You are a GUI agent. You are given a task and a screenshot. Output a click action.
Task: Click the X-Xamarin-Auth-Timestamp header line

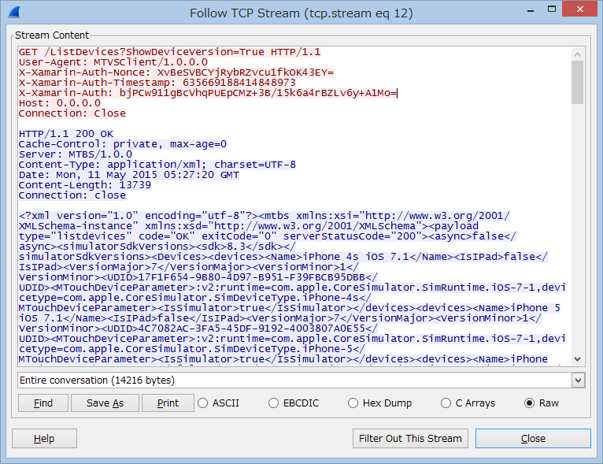tap(157, 83)
